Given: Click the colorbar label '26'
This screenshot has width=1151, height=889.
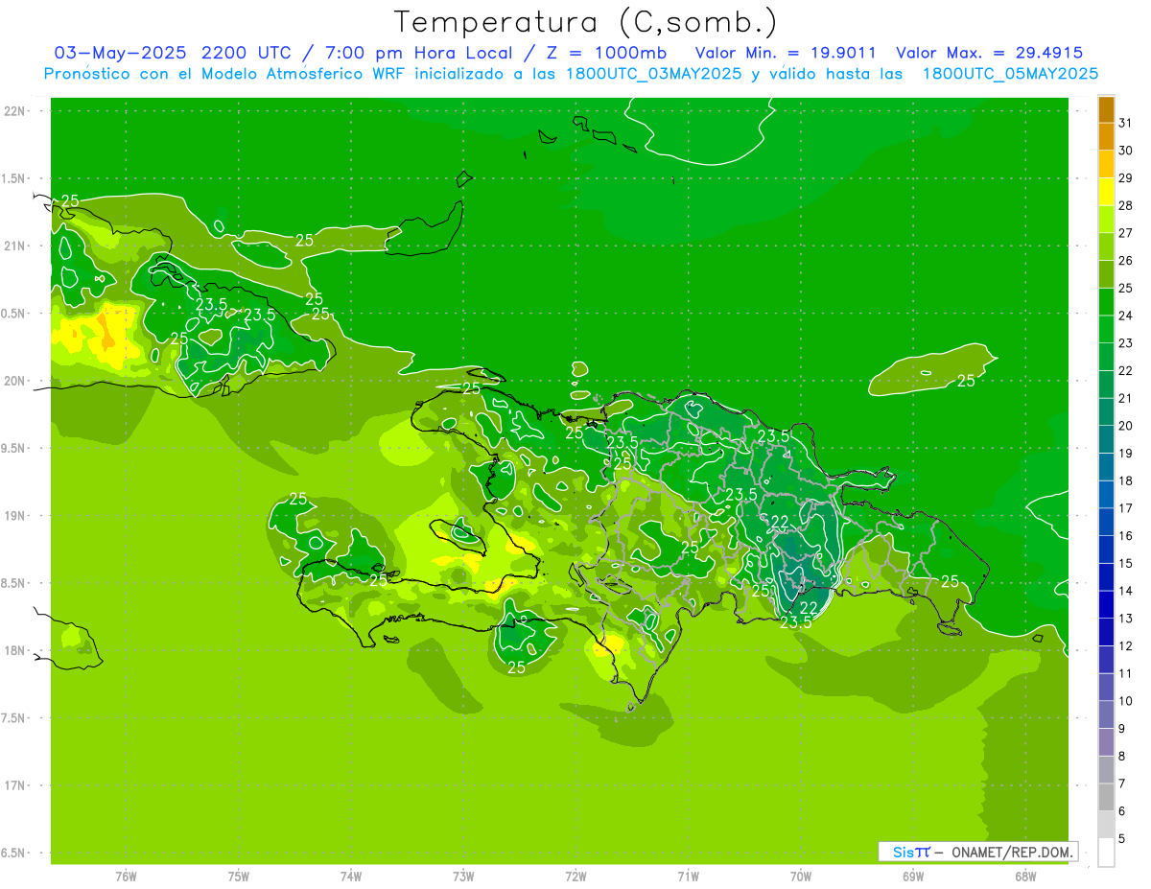Looking at the screenshot, I should click(1126, 261).
